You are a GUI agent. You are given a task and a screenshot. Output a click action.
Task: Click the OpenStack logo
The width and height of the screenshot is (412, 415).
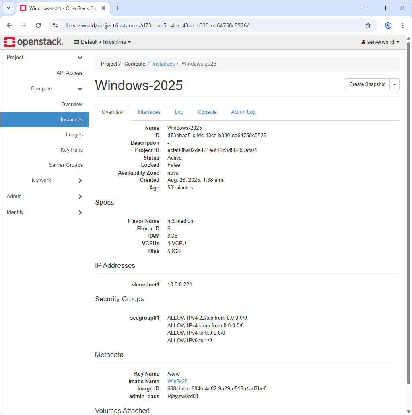(33, 42)
